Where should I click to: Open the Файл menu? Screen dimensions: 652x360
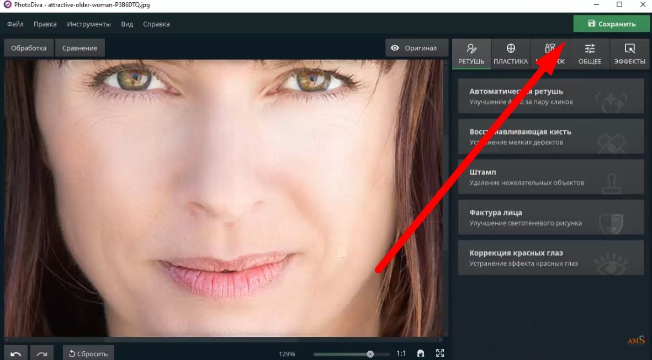(15, 24)
